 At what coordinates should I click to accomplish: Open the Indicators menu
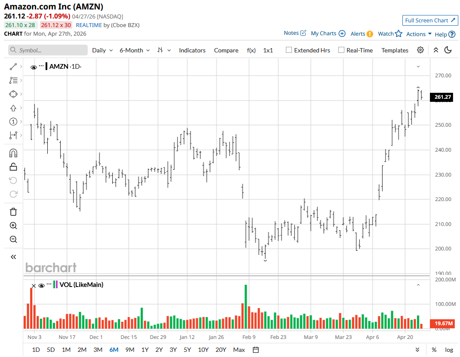pyautogui.click(x=192, y=50)
